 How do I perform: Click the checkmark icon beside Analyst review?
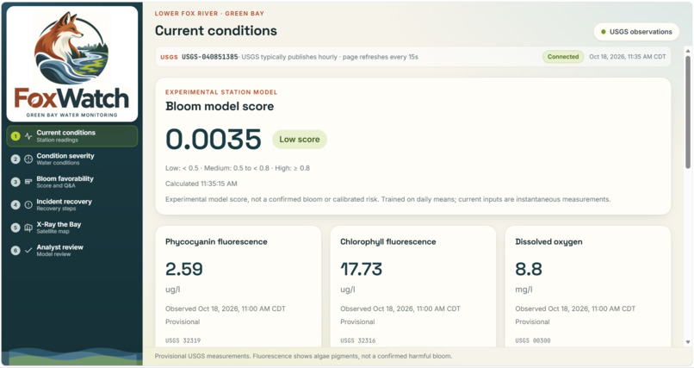coord(28,251)
